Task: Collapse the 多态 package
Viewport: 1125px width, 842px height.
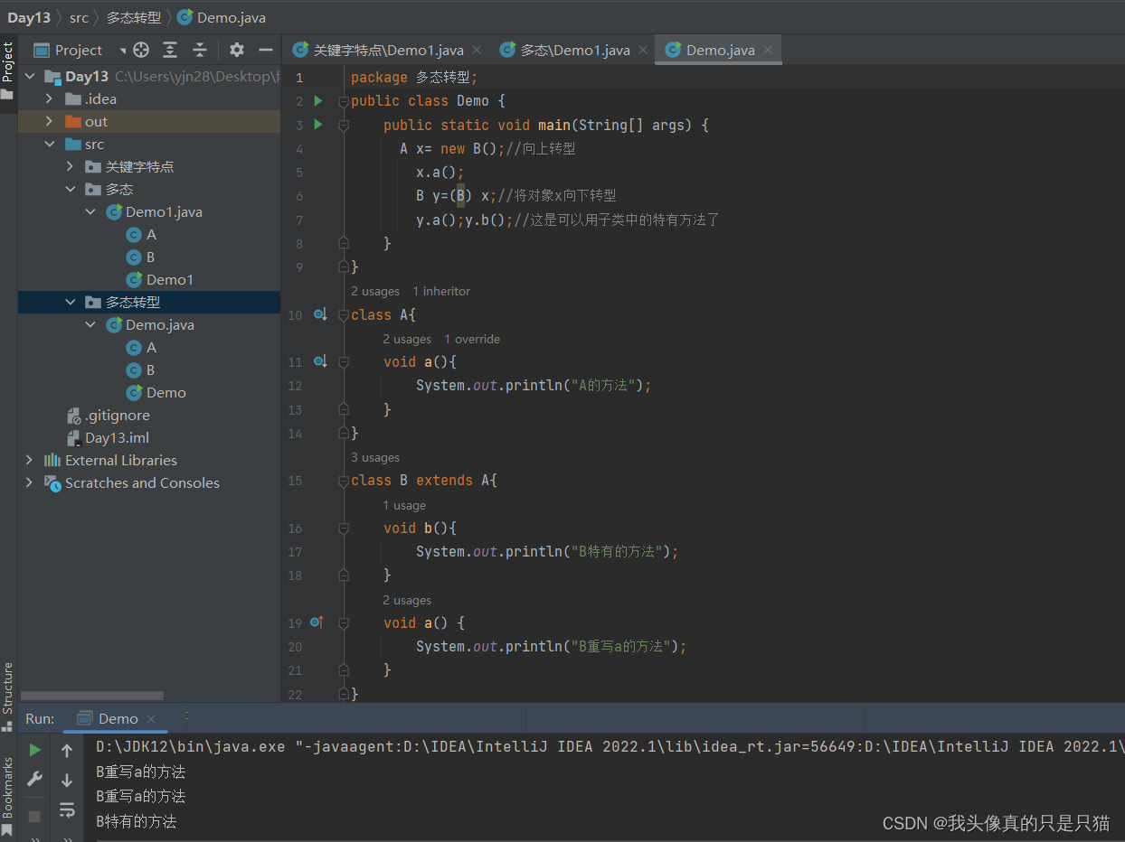Action: pyautogui.click(x=71, y=189)
